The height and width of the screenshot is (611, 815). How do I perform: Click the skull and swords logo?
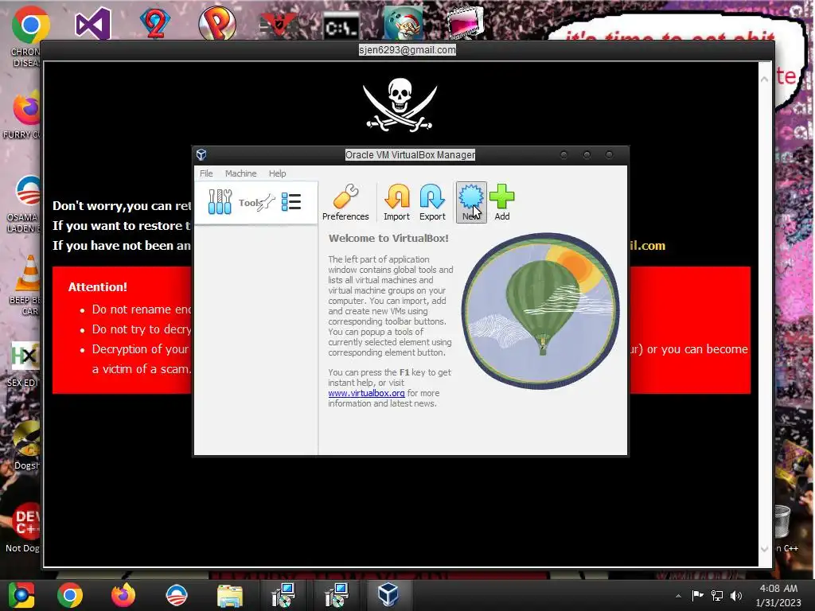pyautogui.click(x=400, y=105)
